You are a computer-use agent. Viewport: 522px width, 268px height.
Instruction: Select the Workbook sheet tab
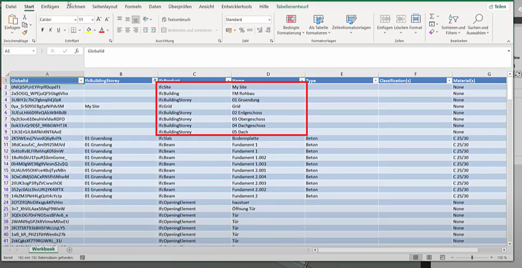point(44,249)
